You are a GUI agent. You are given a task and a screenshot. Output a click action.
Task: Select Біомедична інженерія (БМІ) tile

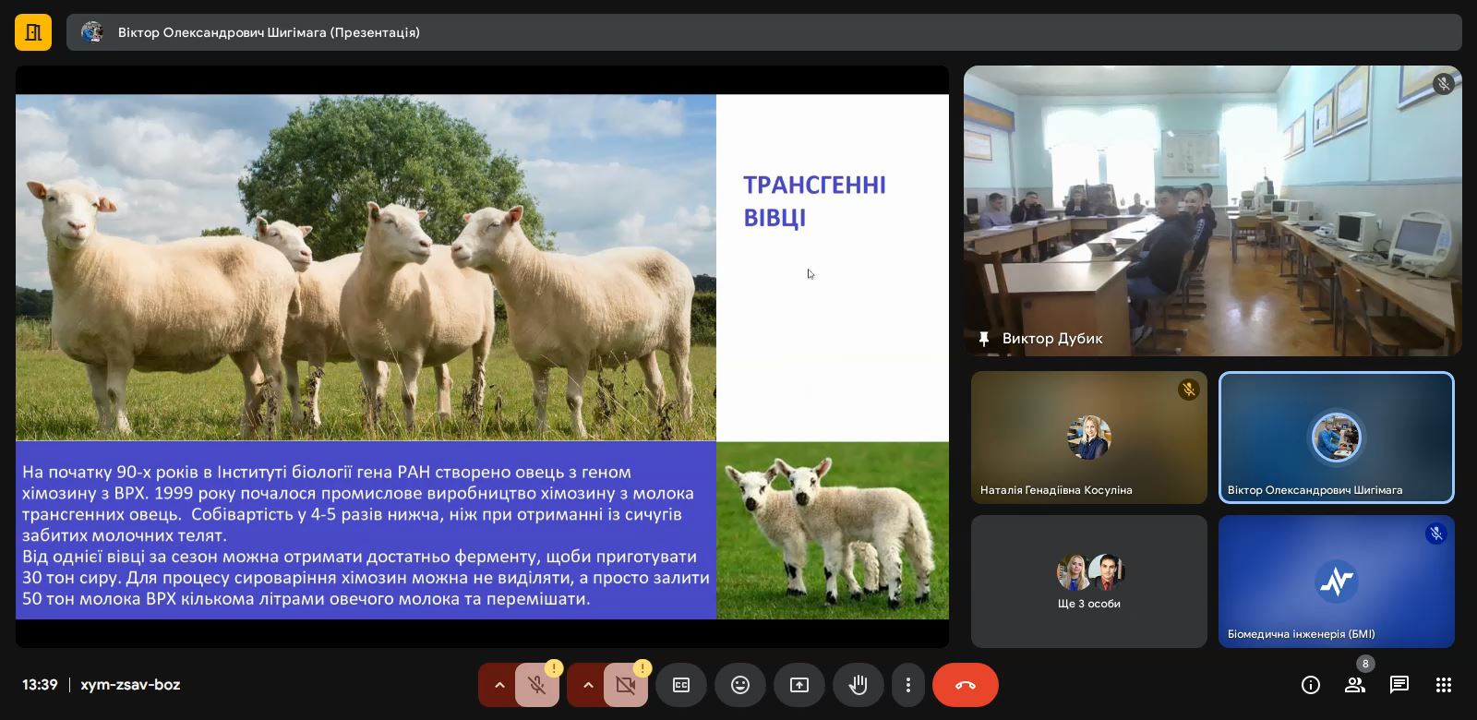click(x=1337, y=582)
